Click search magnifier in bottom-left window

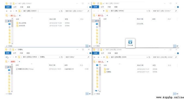pos(88,57)
